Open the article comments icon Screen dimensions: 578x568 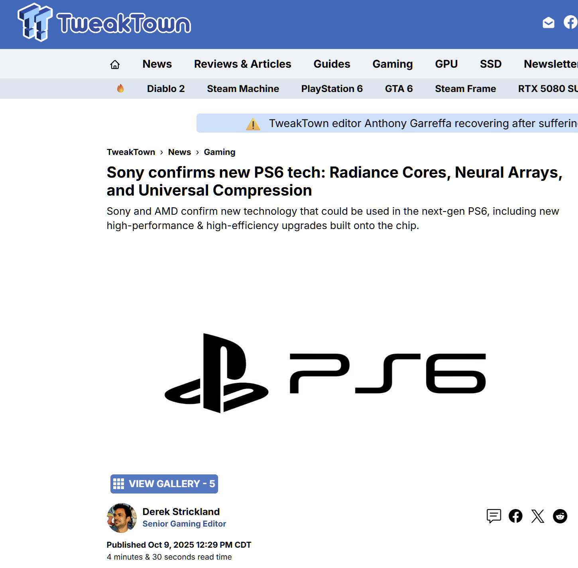pos(494,516)
